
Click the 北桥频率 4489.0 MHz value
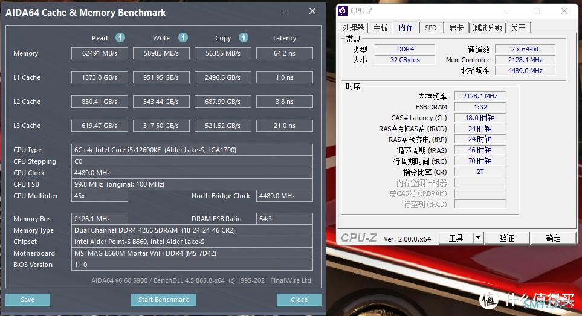[525, 71]
